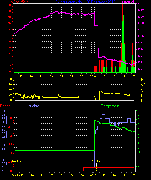This screenshot has height=180, width=151.
Task: Click the 94 humidity axis value
Action: click(x=4, y=111)
